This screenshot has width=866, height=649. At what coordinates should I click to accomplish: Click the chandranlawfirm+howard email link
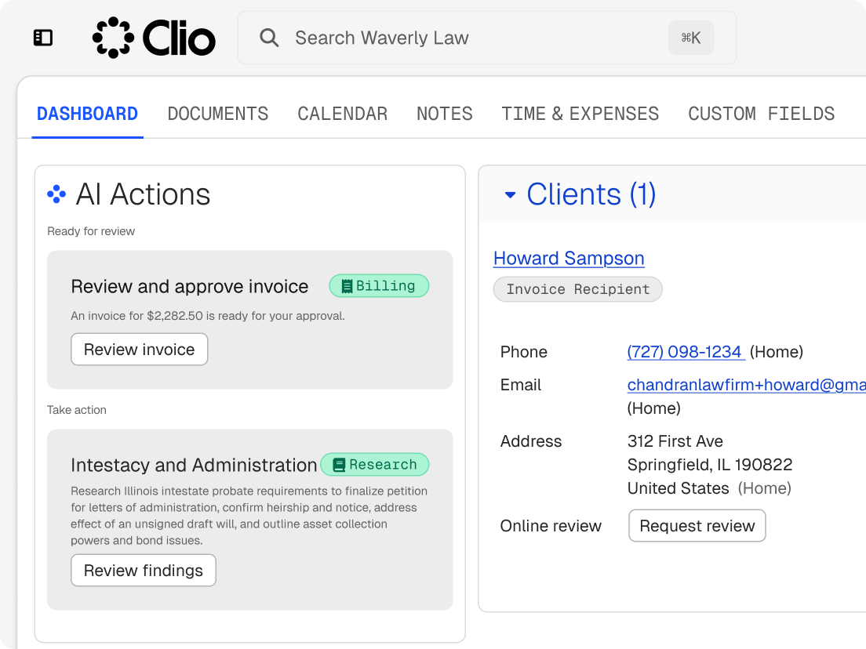click(747, 385)
